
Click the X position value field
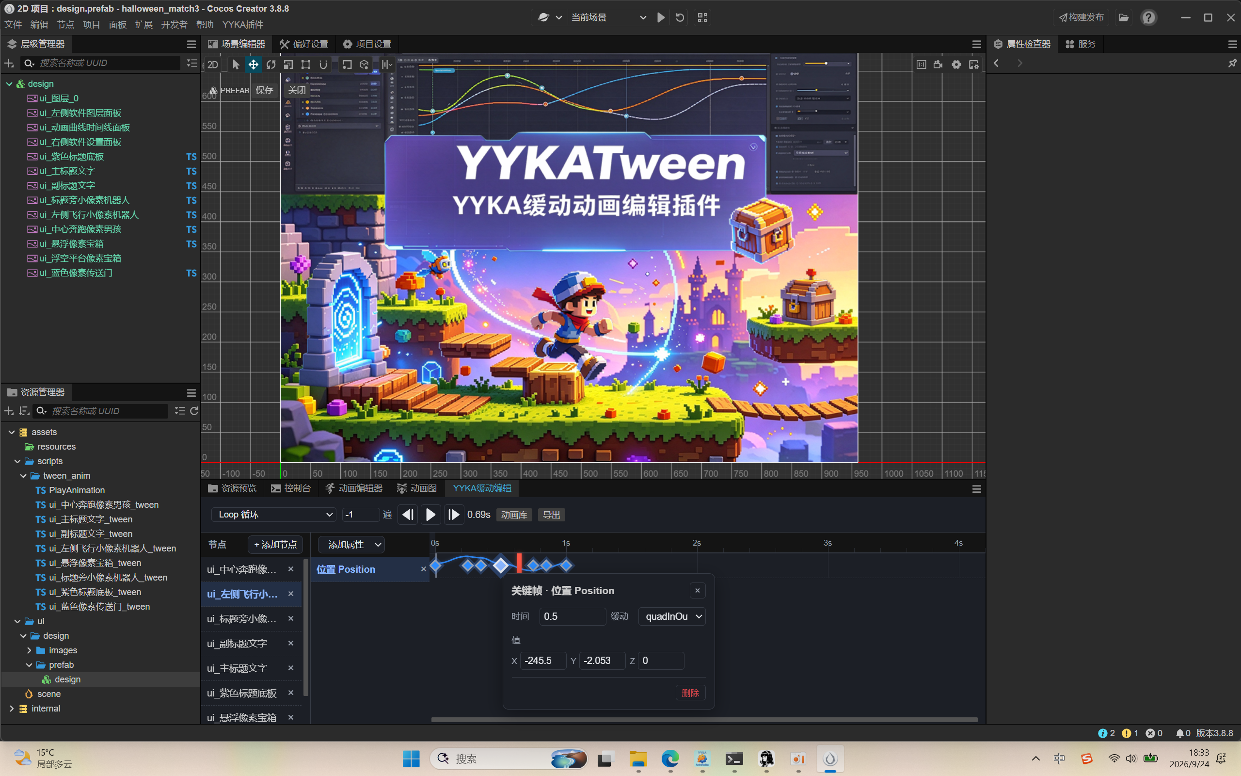tap(543, 661)
